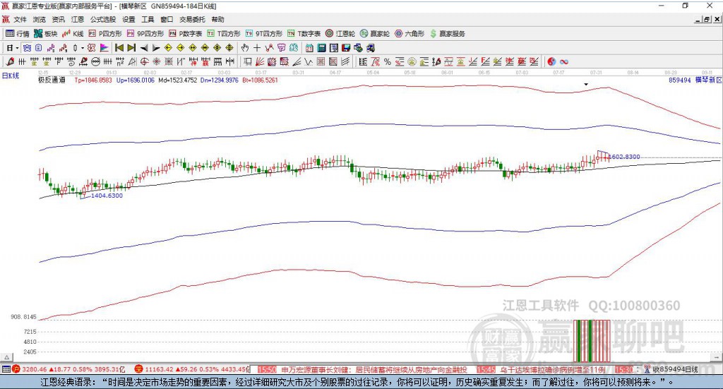Open the calculator icon

(321, 48)
